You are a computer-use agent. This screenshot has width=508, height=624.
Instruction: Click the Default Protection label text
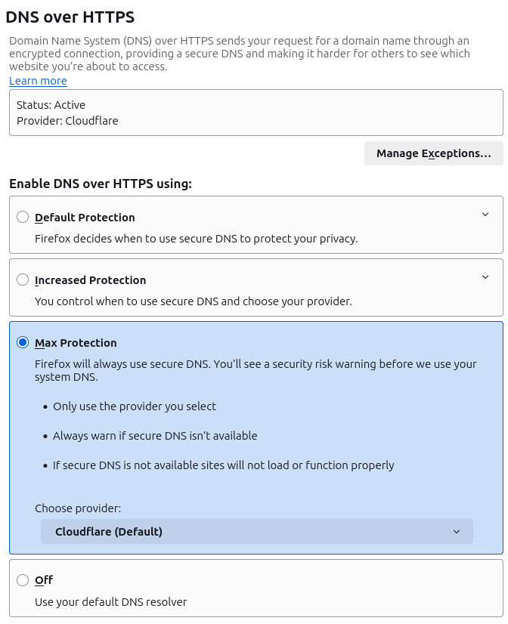click(x=85, y=218)
